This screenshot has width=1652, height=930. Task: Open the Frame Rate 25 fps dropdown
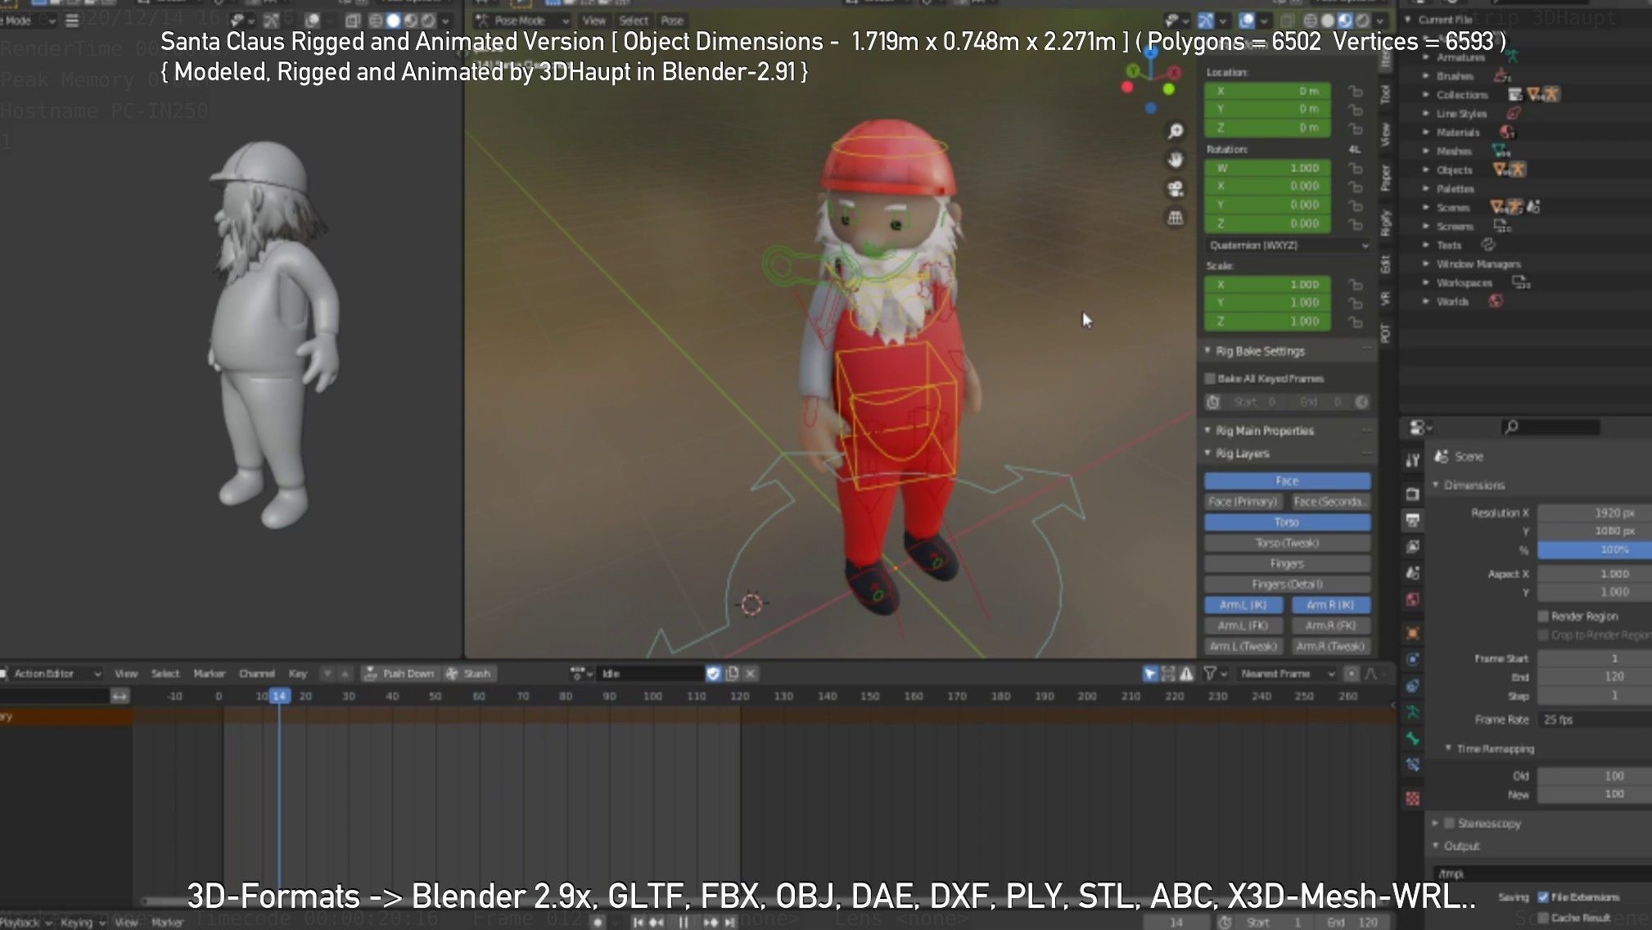point(1595,719)
